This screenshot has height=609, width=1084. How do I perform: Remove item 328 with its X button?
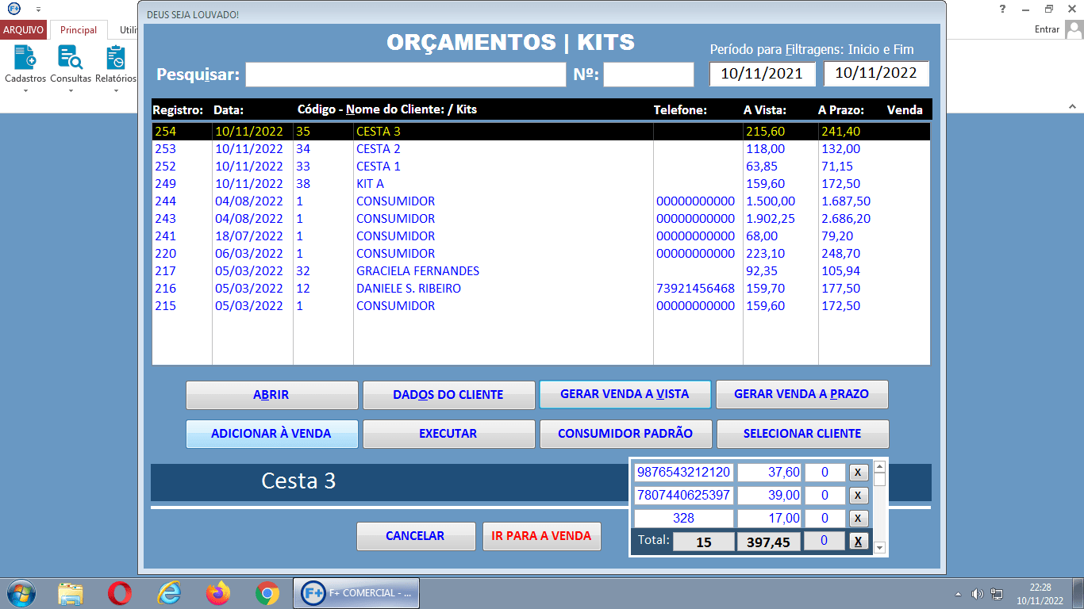858,519
